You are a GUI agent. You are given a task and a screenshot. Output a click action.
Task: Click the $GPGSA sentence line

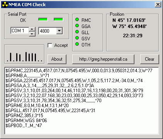[50, 86]
